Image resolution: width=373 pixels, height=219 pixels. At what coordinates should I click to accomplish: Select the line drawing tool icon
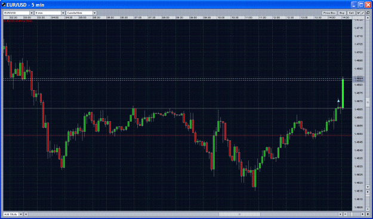point(363,13)
